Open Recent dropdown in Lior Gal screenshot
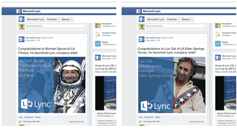This screenshot has width=237, height=129. pos(187,19)
